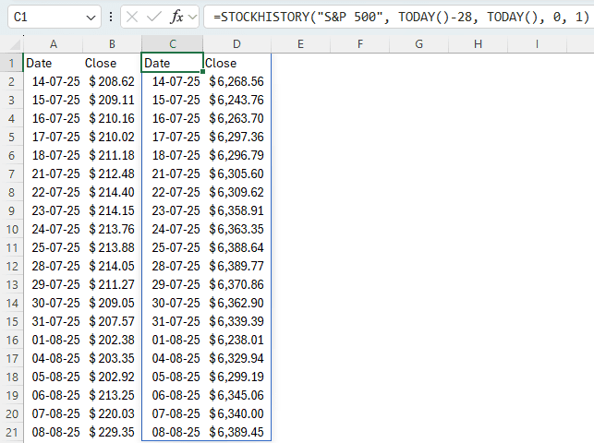Click the Select All corner triangle
This screenshot has height=443, width=594.
(x=11, y=43)
